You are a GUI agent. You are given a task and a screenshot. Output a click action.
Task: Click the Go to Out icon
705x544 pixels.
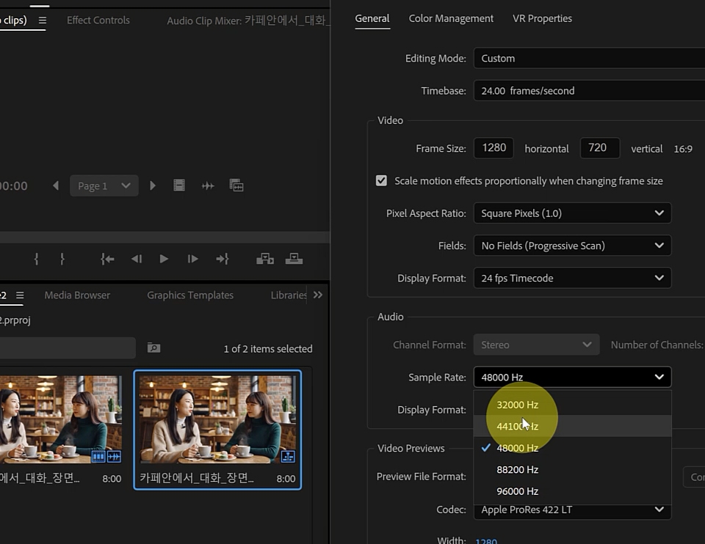223,259
